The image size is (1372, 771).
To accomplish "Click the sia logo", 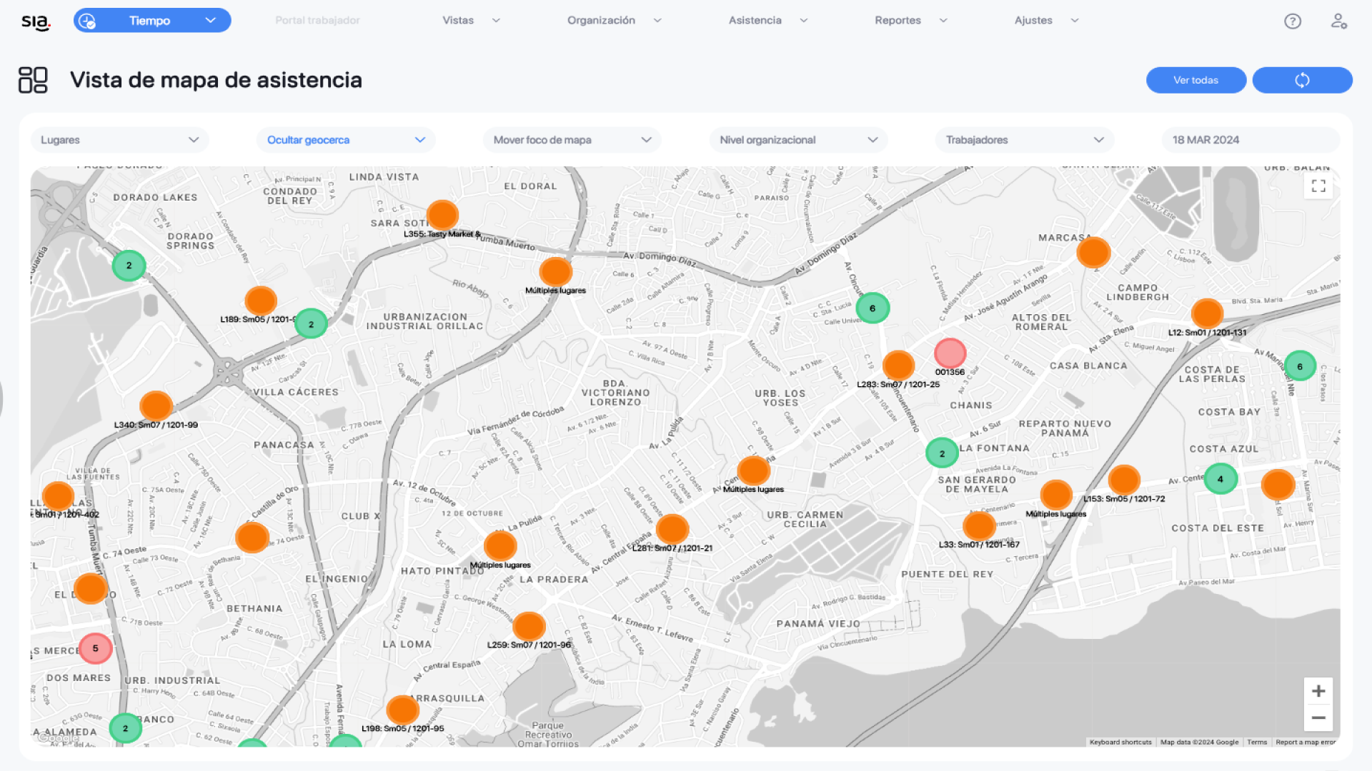I will (x=35, y=21).
